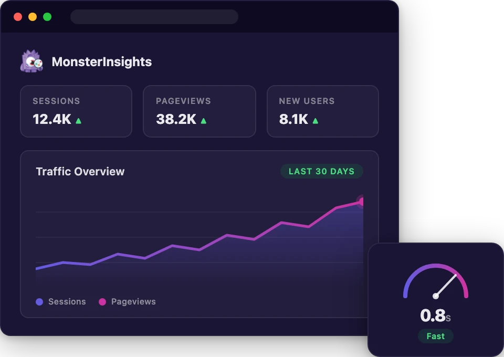Click the 38.2K value
This screenshot has height=357, width=504.
(176, 119)
